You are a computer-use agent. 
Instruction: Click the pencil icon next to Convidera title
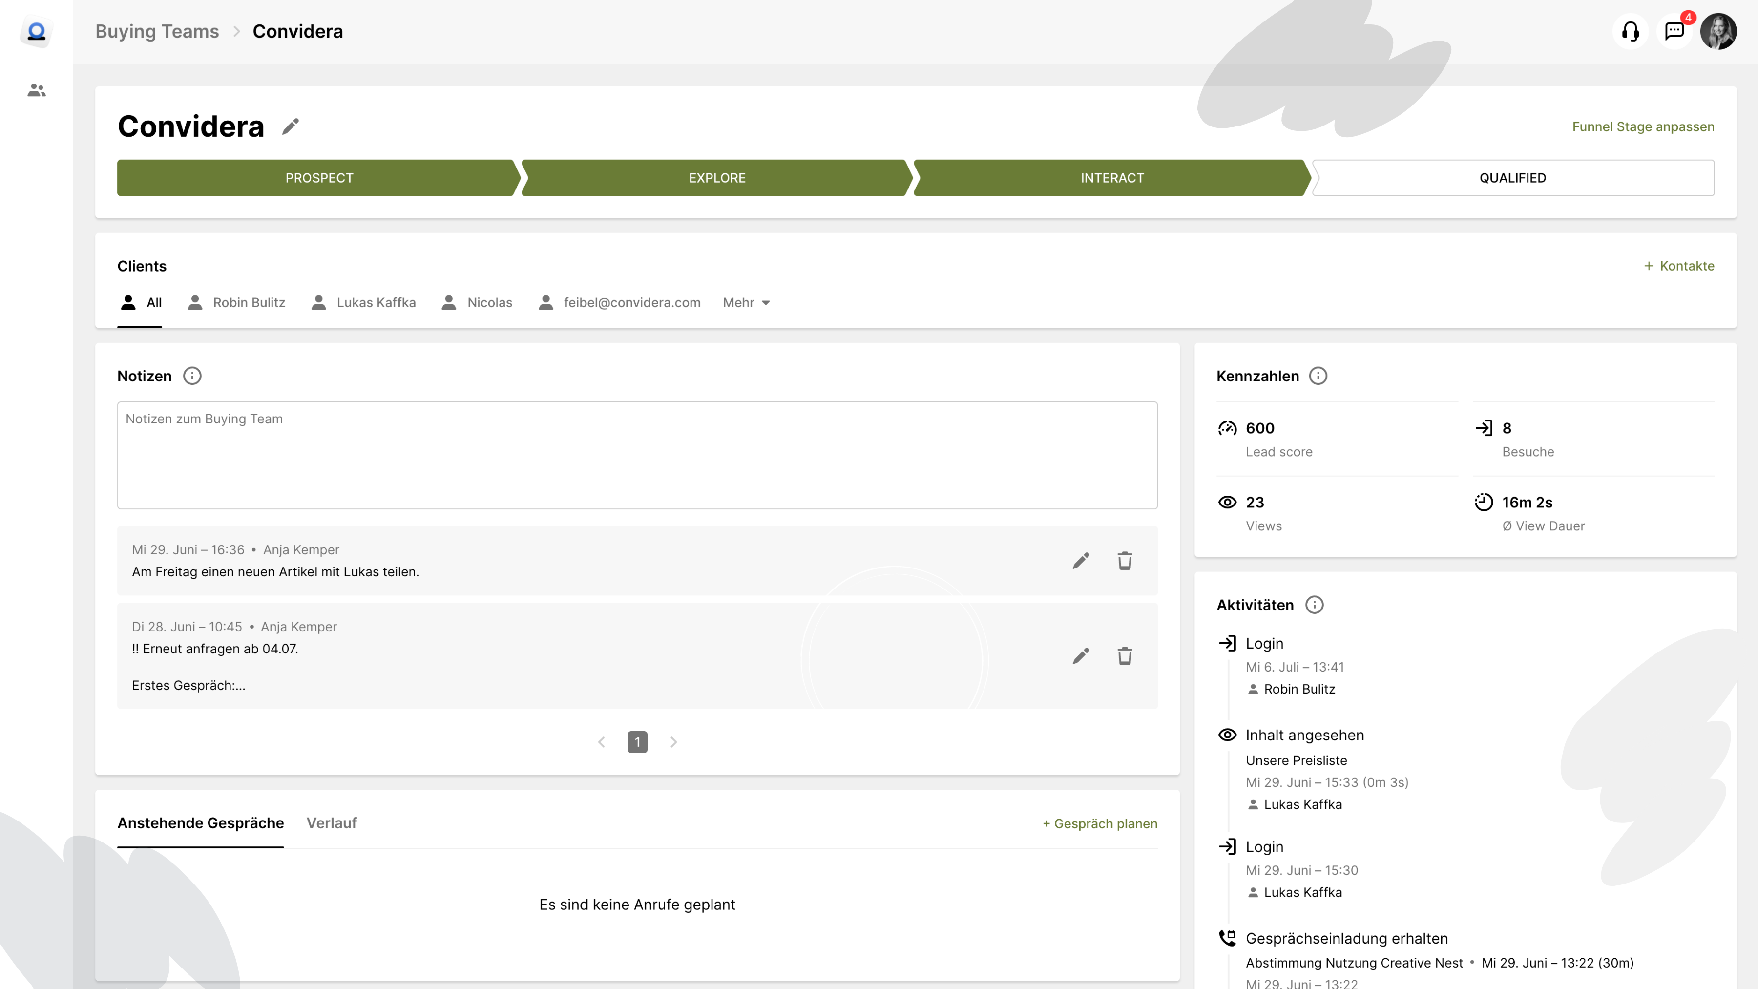coord(291,127)
